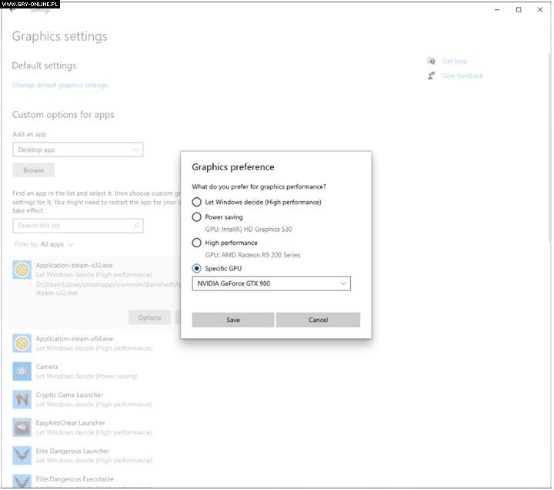
Task: Click the Application-steam-x64.exe app icon
Action: coord(22,343)
